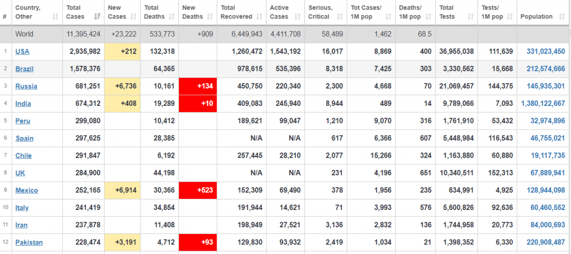Click Mexico population 128,944,098
571x254 pixels.
click(546, 190)
